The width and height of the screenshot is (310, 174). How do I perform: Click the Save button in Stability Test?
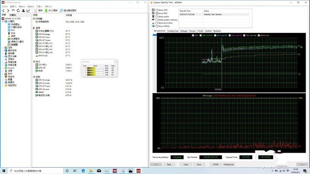pos(199,164)
